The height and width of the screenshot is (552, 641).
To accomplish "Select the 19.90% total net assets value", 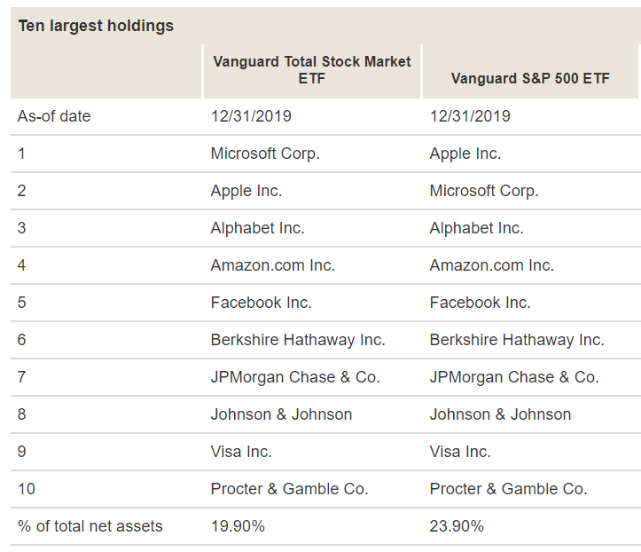I will coord(238,526).
